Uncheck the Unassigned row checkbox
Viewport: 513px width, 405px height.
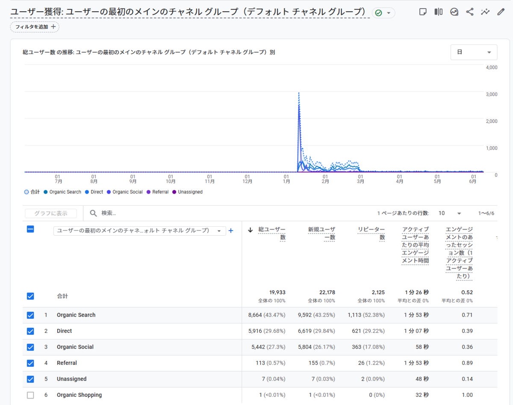click(x=30, y=379)
